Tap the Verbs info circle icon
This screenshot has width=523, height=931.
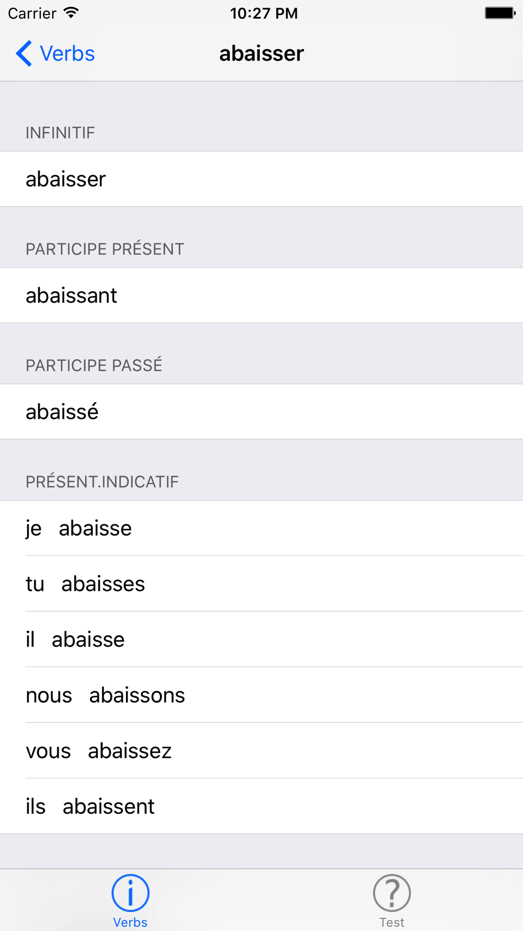coord(130,892)
